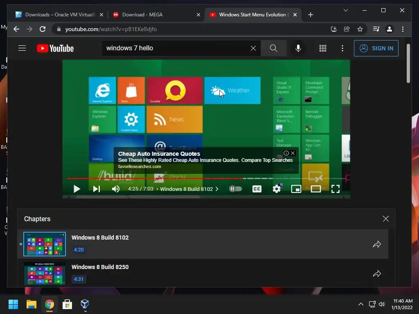Open Chrome three-dot menu
This screenshot has height=314, width=419.
click(403, 29)
